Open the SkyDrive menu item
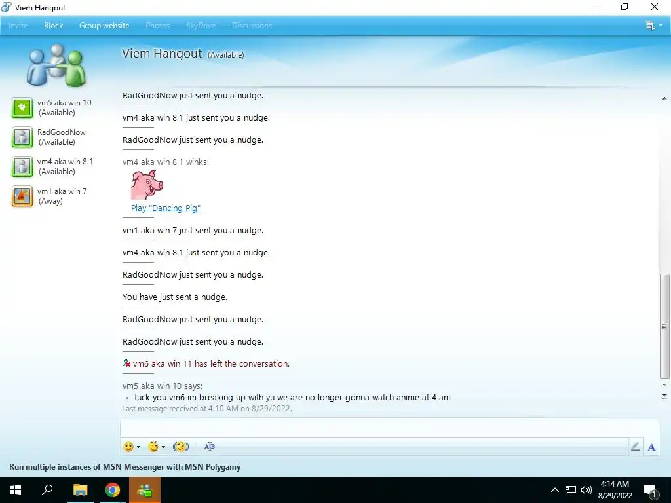The image size is (671, 503). (x=201, y=26)
